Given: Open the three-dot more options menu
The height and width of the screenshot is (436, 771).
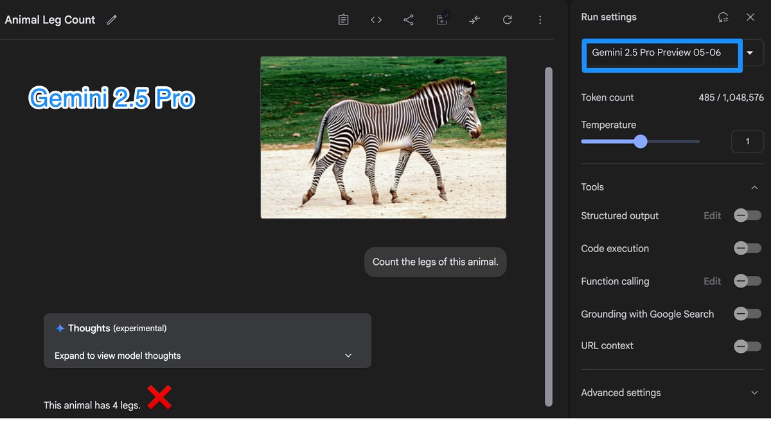Looking at the screenshot, I should [x=540, y=20].
